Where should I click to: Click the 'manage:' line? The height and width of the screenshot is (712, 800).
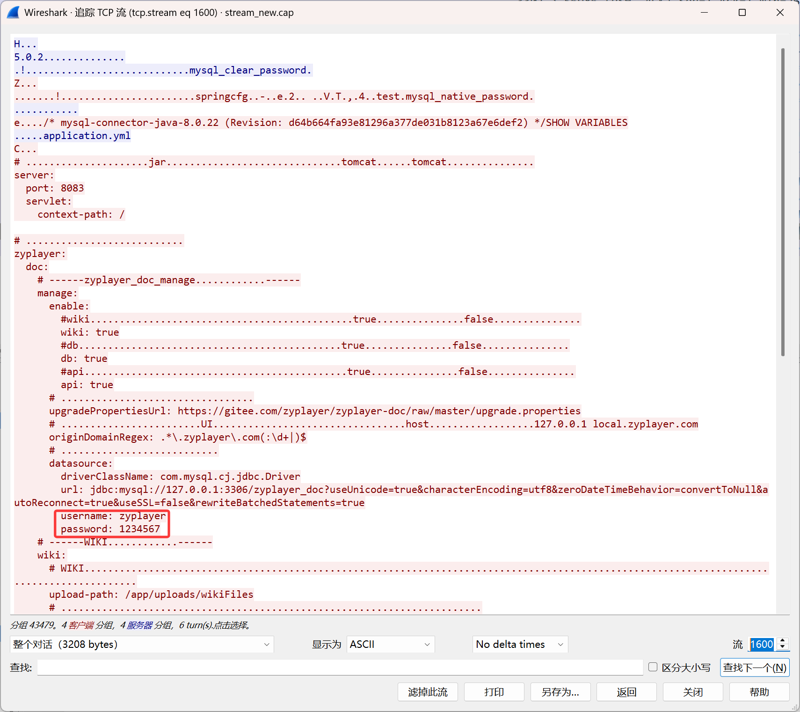click(x=58, y=293)
